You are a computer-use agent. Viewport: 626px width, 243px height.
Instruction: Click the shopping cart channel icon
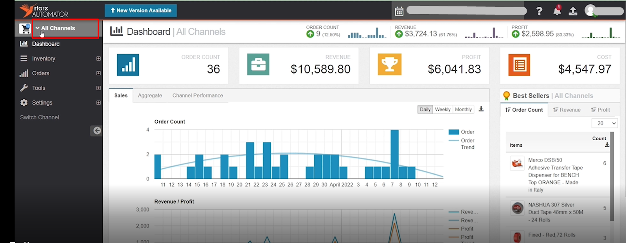click(25, 29)
